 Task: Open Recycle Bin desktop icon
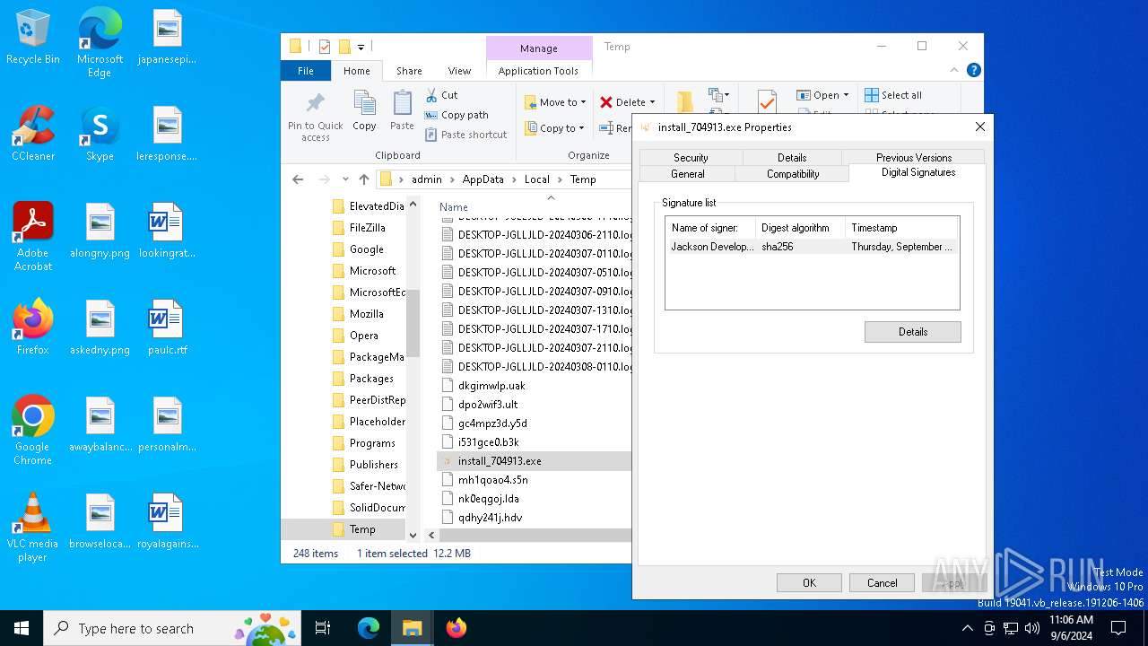click(x=33, y=37)
